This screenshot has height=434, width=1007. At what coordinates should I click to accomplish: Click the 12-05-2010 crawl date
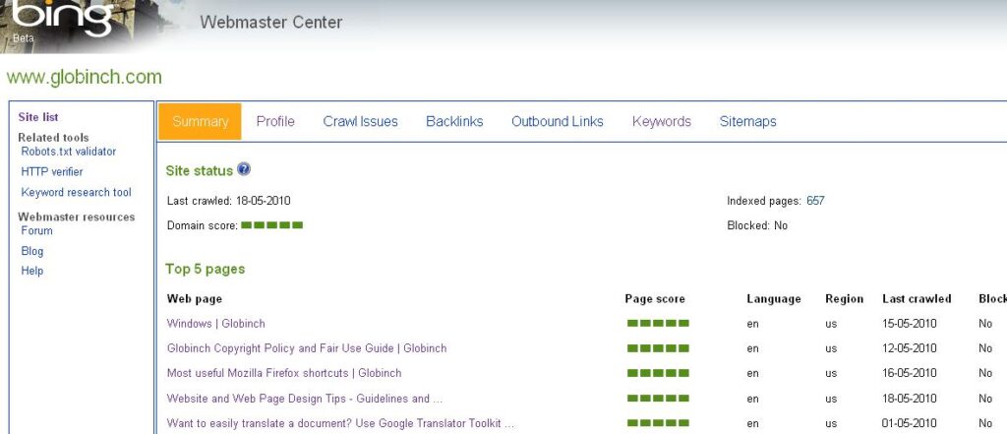click(x=910, y=348)
